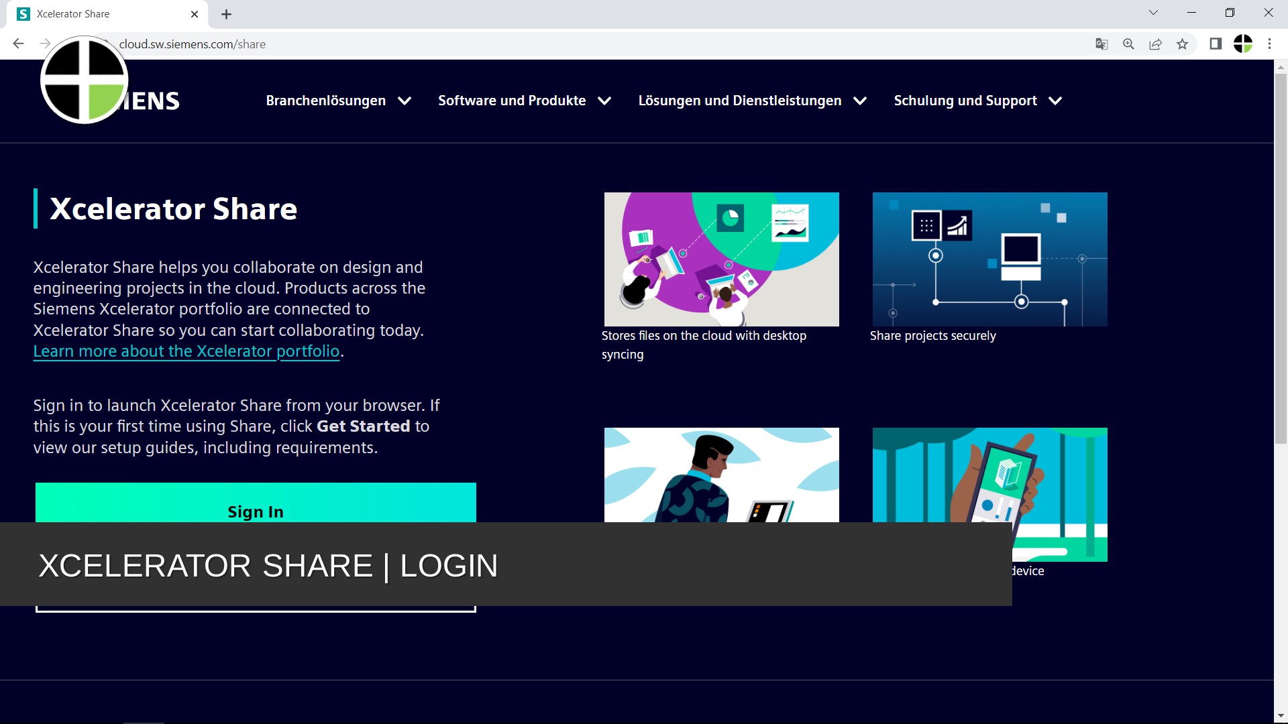1288x724 pixels.
Task: Click the back navigation arrow
Action: click(17, 44)
